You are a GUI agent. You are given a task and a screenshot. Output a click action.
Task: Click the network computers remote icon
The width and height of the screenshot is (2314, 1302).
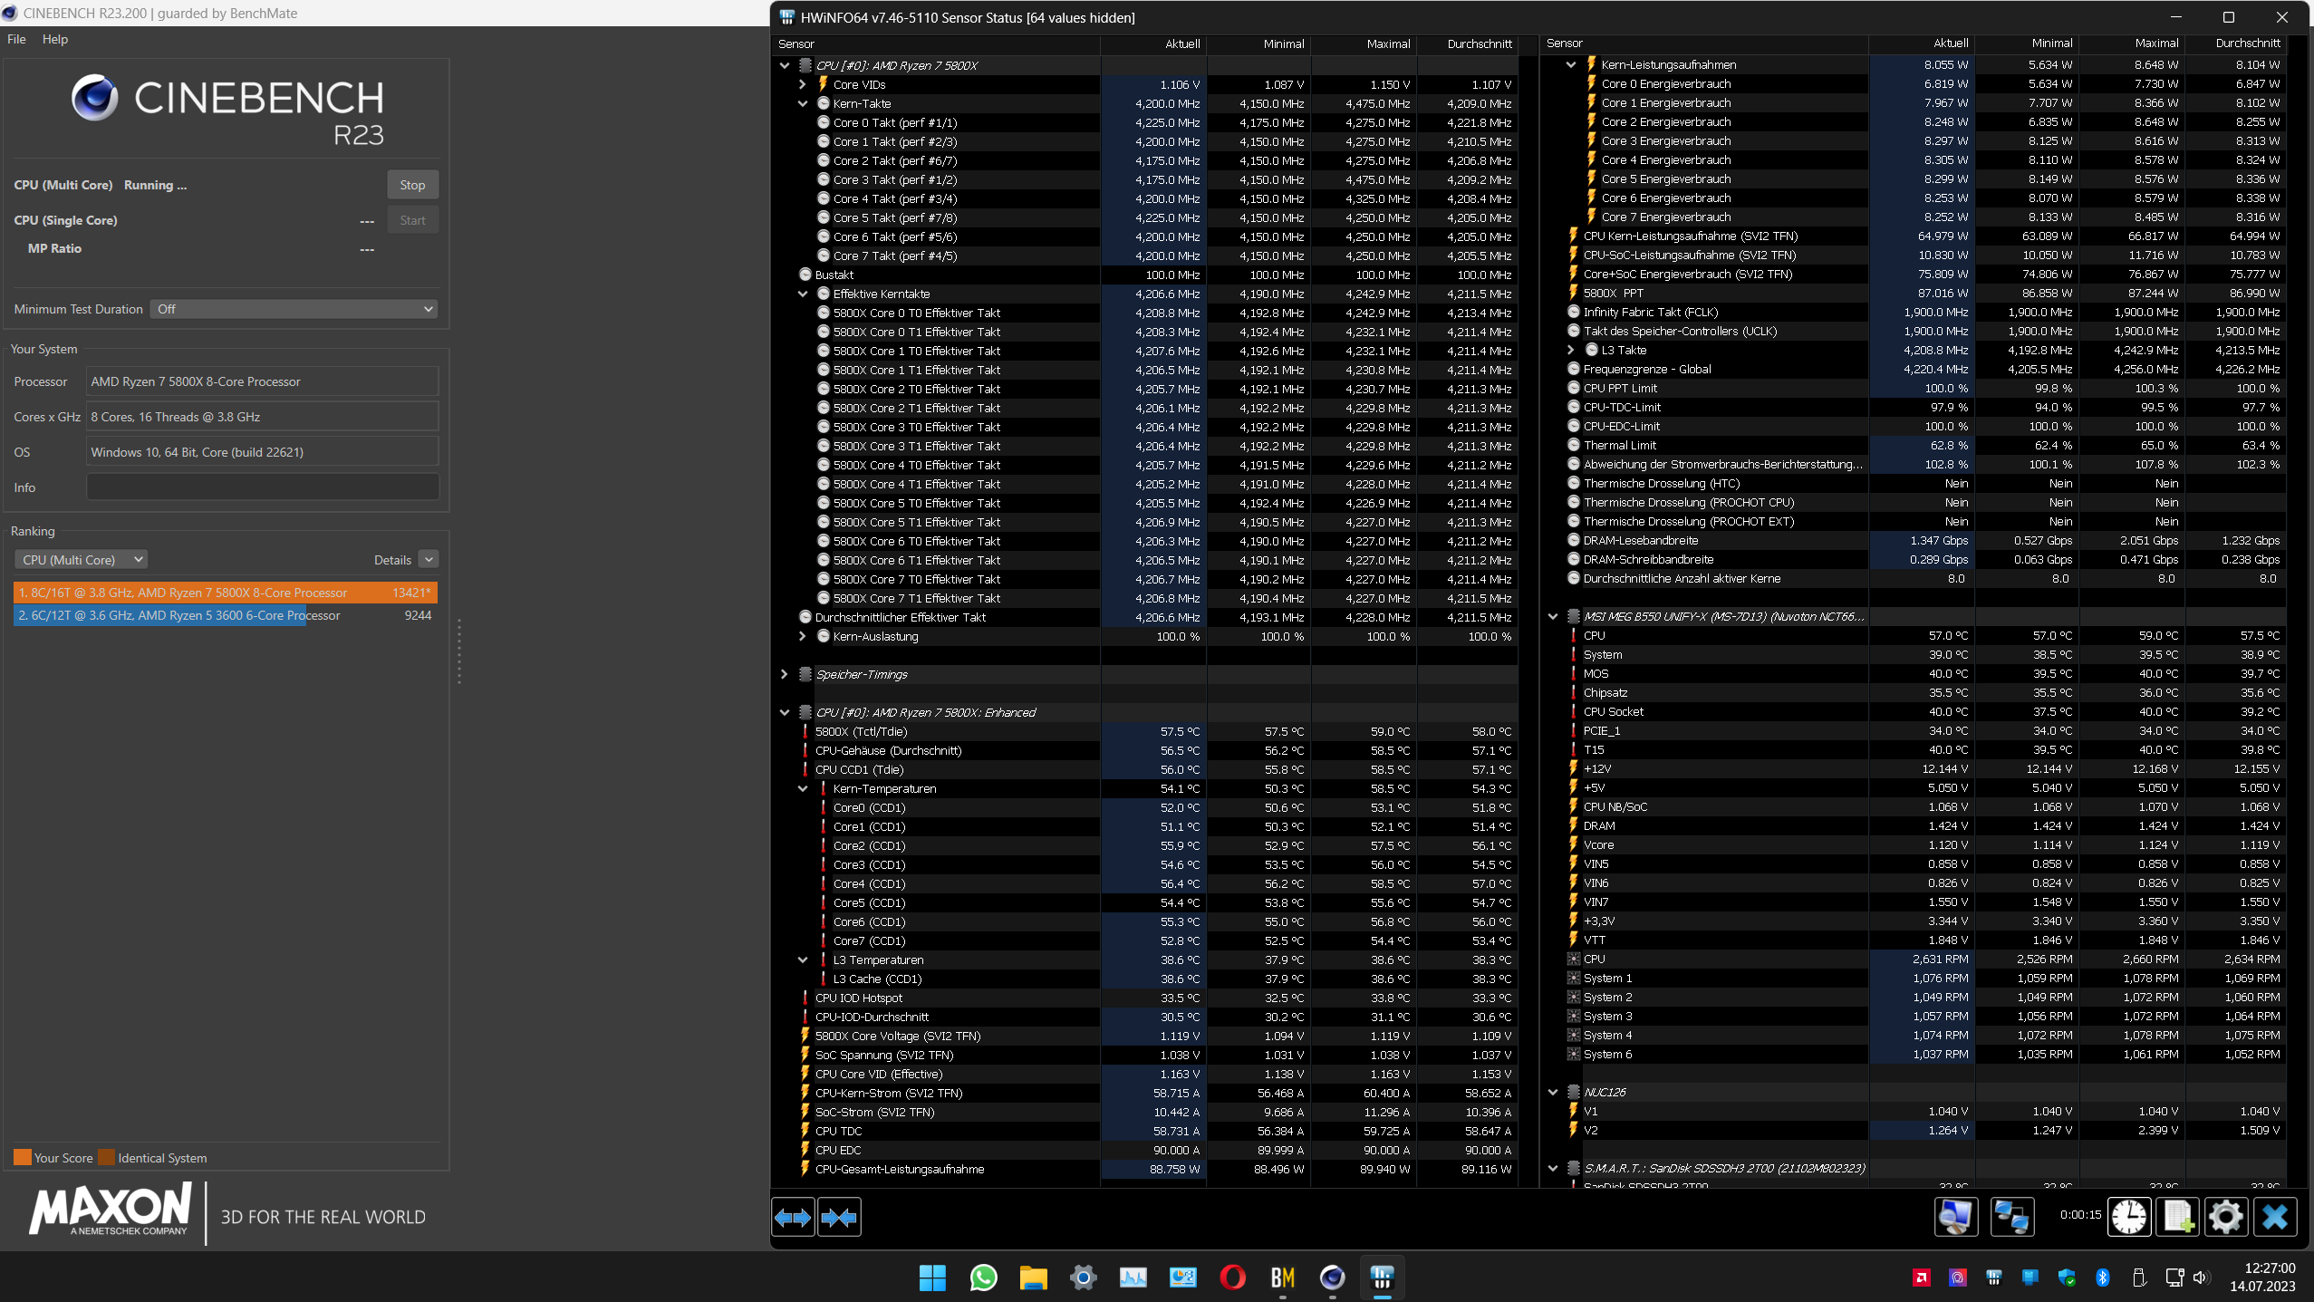coord(2011,1216)
